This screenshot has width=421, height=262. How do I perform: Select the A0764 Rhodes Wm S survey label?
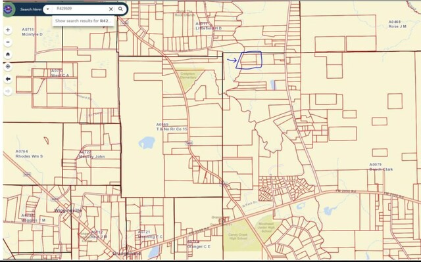pyautogui.click(x=29, y=154)
